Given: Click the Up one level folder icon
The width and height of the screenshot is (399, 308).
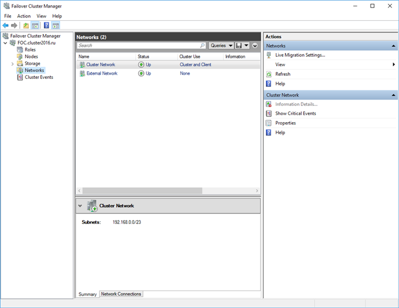Looking at the screenshot, I should (x=26, y=25).
